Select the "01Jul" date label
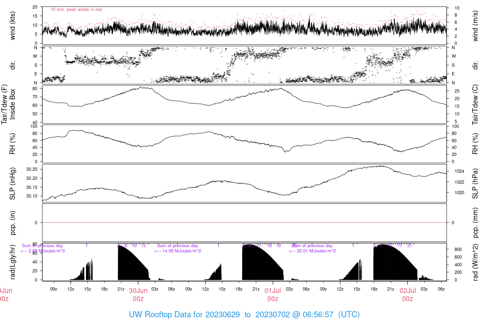The image size is (489, 334). click(x=273, y=291)
